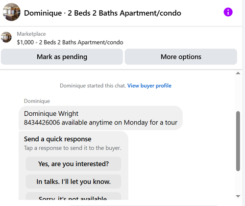The height and width of the screenshot is (206, 245).
Task: Click "Tap a response to send" hint text
Action: [x=73, y=148]
